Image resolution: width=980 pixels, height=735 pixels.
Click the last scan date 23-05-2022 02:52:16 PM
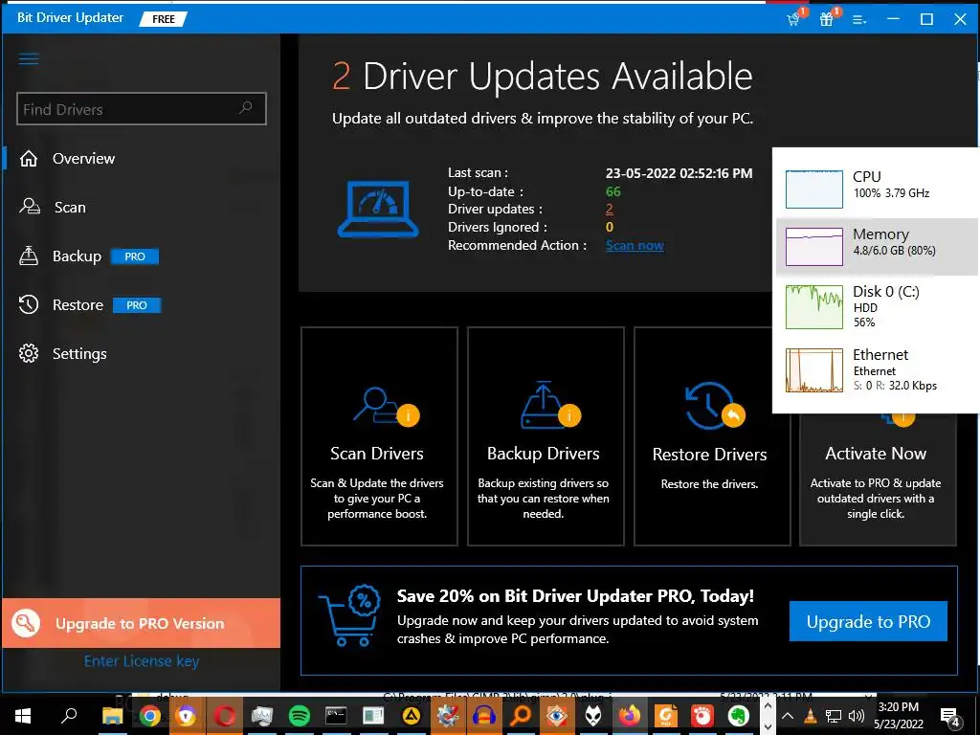(679, 173)
